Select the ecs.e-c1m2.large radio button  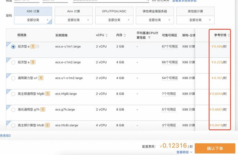13,62
